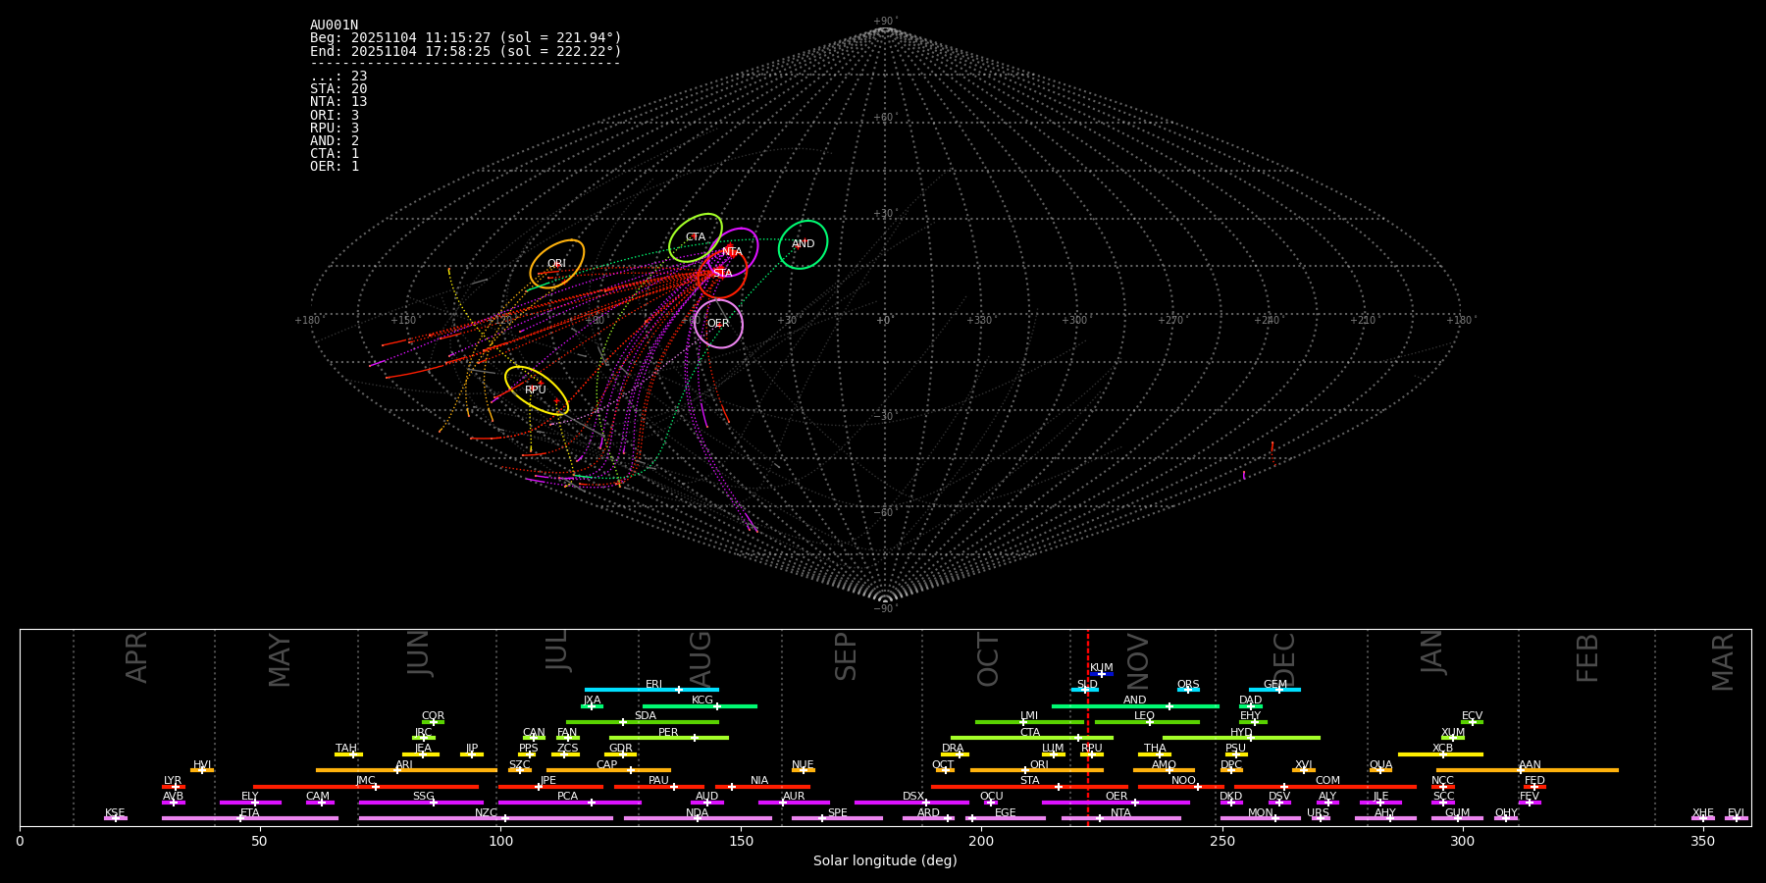1766x883 pixels.
Task: Click the AUG month label
Action: point(701,656)
